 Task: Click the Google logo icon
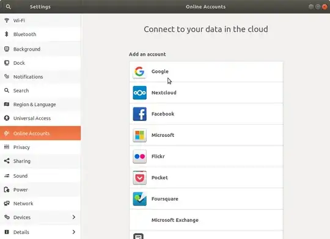click(139, 72)
